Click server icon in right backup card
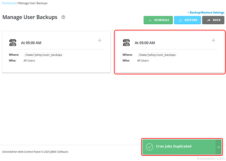 click(x=126, y=43)
